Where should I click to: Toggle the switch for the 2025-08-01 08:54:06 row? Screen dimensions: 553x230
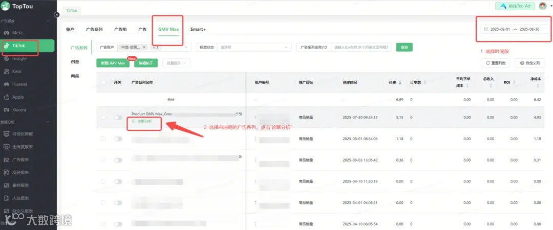click(118, 139)
